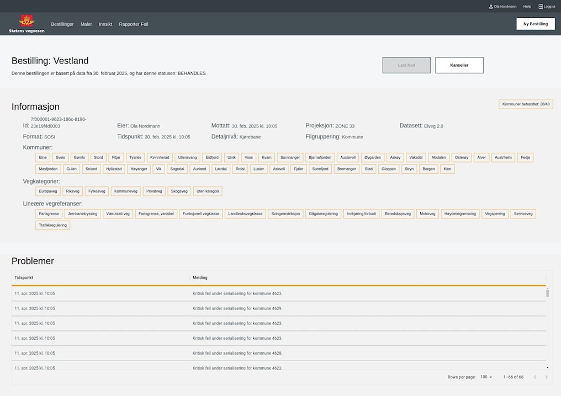Click the Beredskapsveg chip

[x=398, y=214]
